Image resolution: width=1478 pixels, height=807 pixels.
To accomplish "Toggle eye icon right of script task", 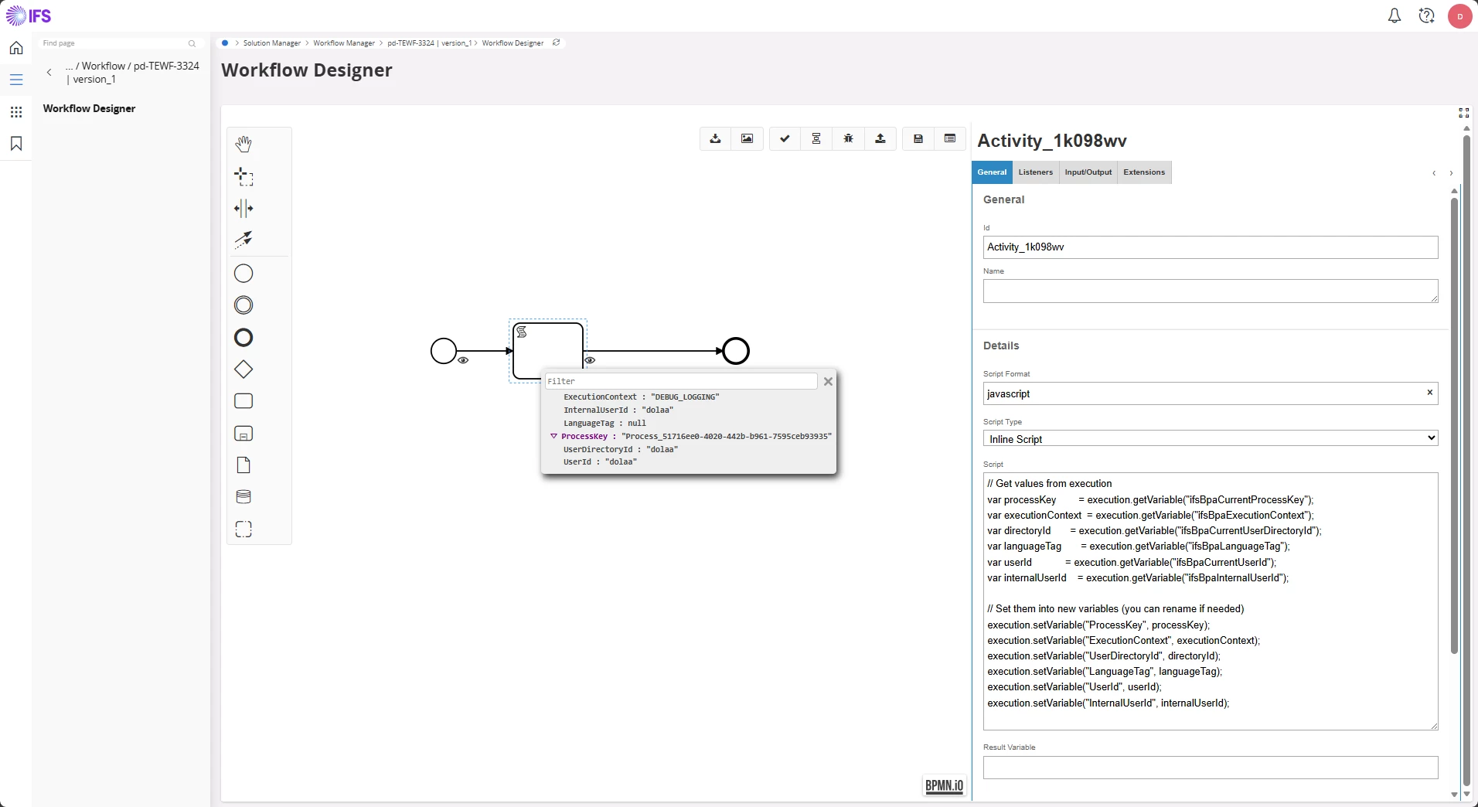I will click(590, 360).
